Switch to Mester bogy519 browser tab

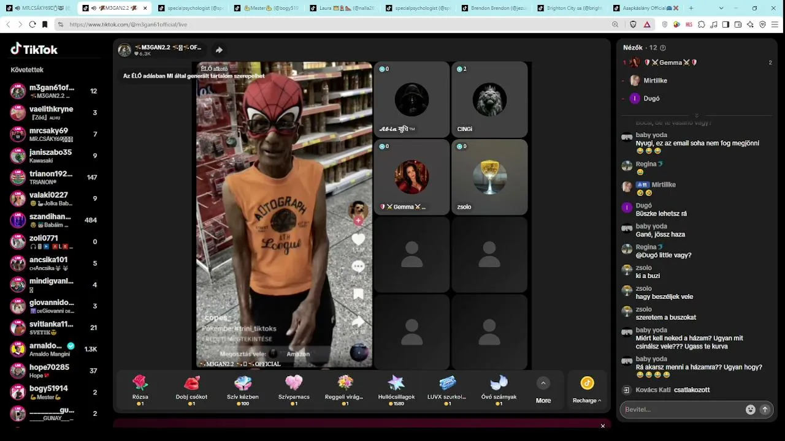tap(268, 9)
